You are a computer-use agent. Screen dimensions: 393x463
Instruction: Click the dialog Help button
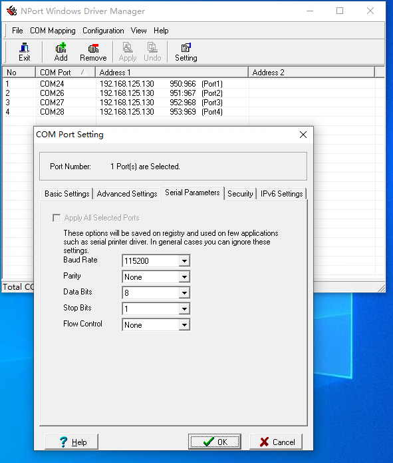pyautogui.click(x=71, y=442)
